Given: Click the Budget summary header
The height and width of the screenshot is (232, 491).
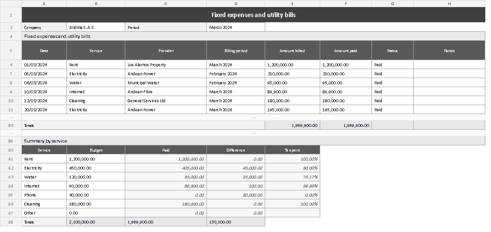Looking at the screenshot, I should [x=96, y=150].
